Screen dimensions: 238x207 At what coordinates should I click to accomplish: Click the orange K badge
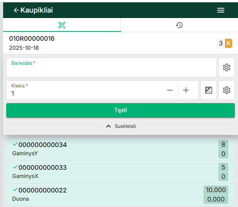coord(229,43)
